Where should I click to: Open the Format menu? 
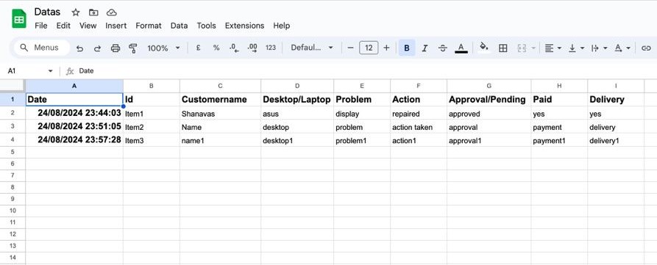pyautogui.click(x=149, y=26)
